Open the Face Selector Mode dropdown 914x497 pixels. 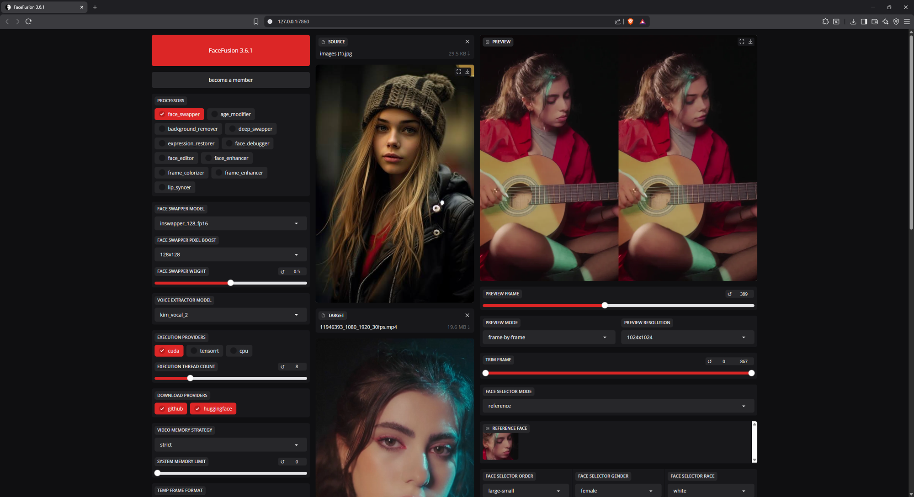tap(618, 406)
